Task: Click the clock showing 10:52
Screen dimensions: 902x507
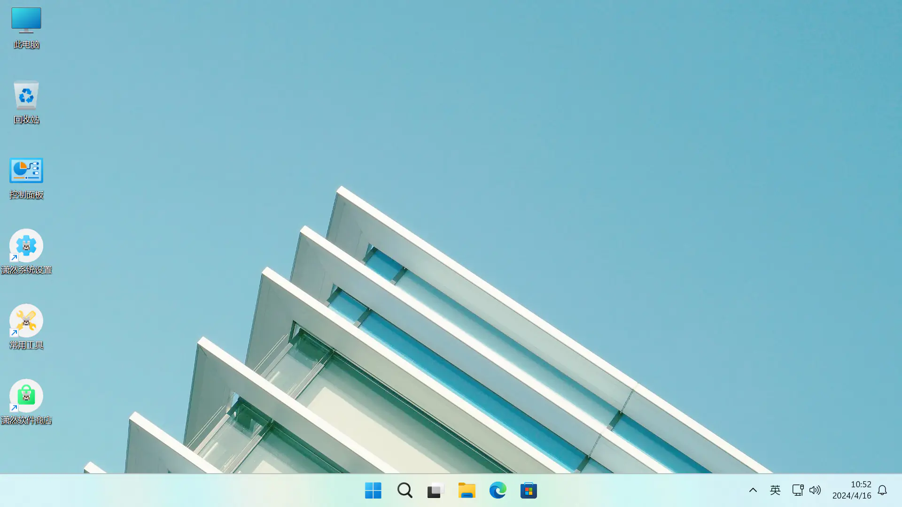Action: (x=861, y=484)
